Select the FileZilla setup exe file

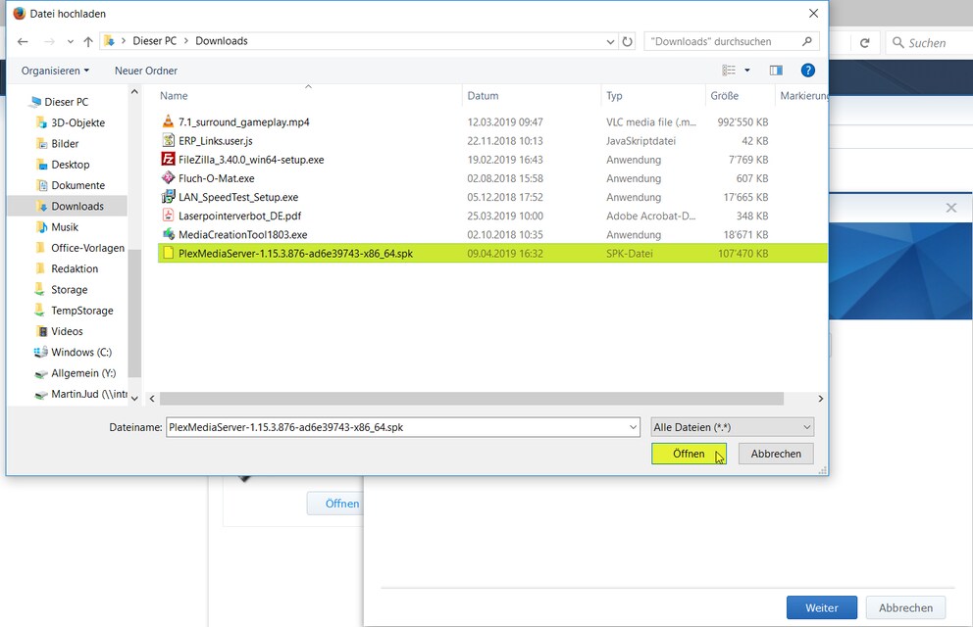click(x=251, y=160)
